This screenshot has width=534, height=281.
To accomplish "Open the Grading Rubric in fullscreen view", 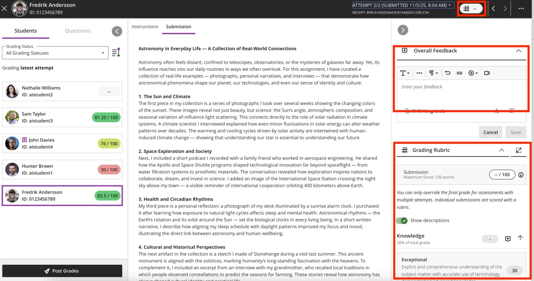I will click(519, 150).
